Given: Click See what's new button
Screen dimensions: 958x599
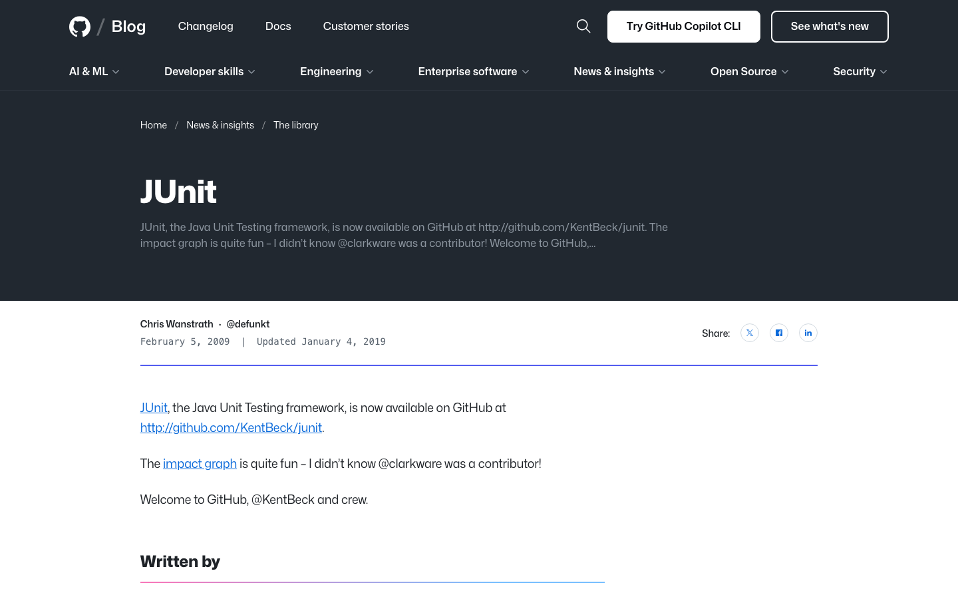Looking at the screenshot, I should (830, 27).
